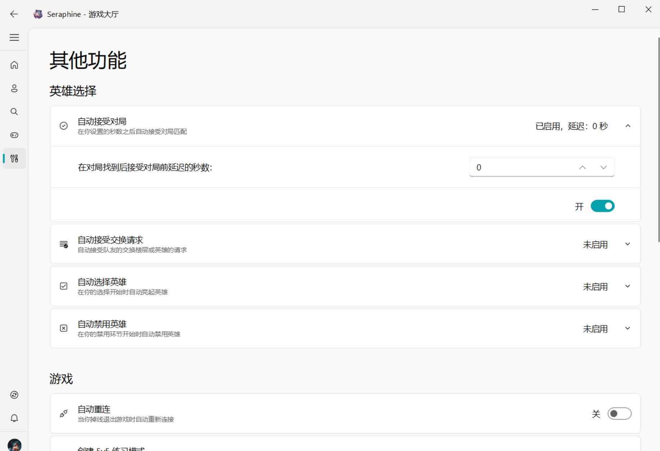Click the vertical scrollbar thumb
The width and height of the screenshot is (660, 451).
[x=659, y=140]
